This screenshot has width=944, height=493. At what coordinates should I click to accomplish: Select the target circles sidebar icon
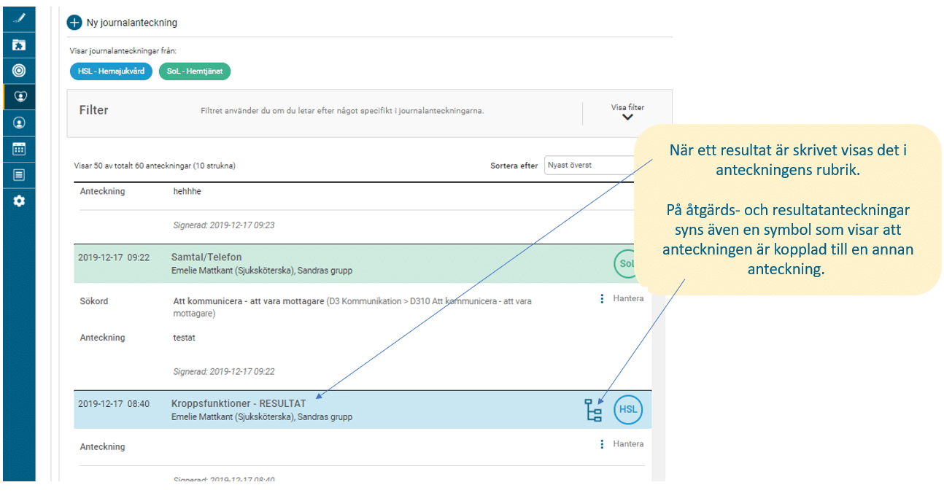(19, 71)
